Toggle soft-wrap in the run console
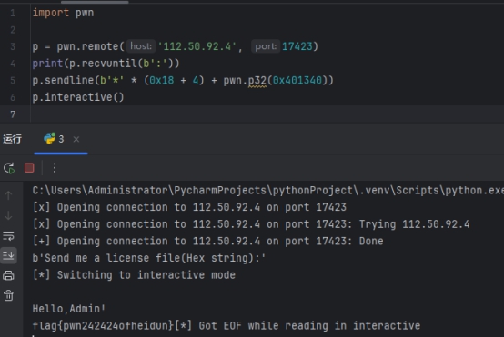The width and height of the screenshot is (504, 337). (x=9, y=236)
